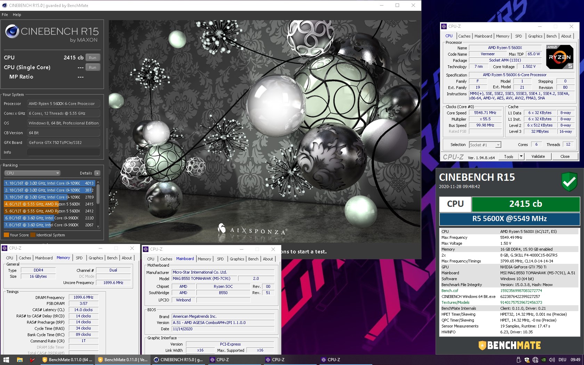Image resolution: width=584 pixels, height=365 pixels.
Task: Run the CPU benchmark test
Action: coord(92,58)
